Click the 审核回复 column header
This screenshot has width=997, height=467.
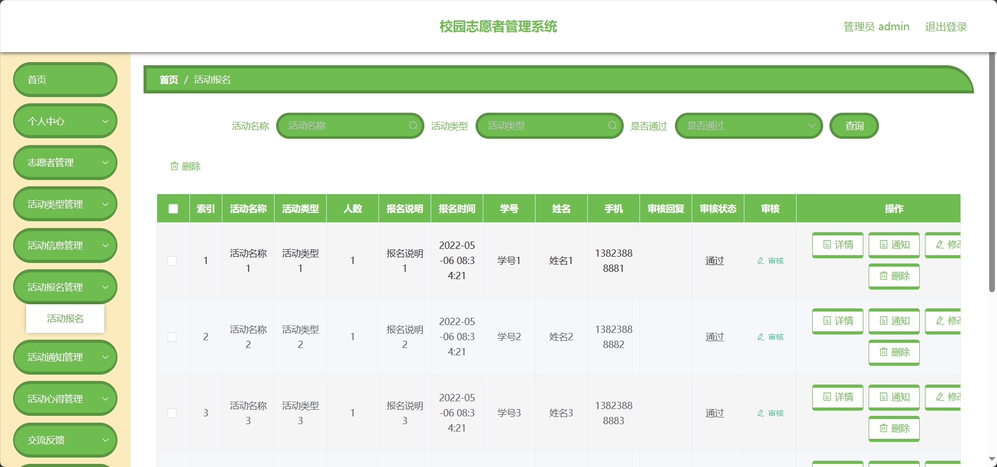tap(666, 209)
